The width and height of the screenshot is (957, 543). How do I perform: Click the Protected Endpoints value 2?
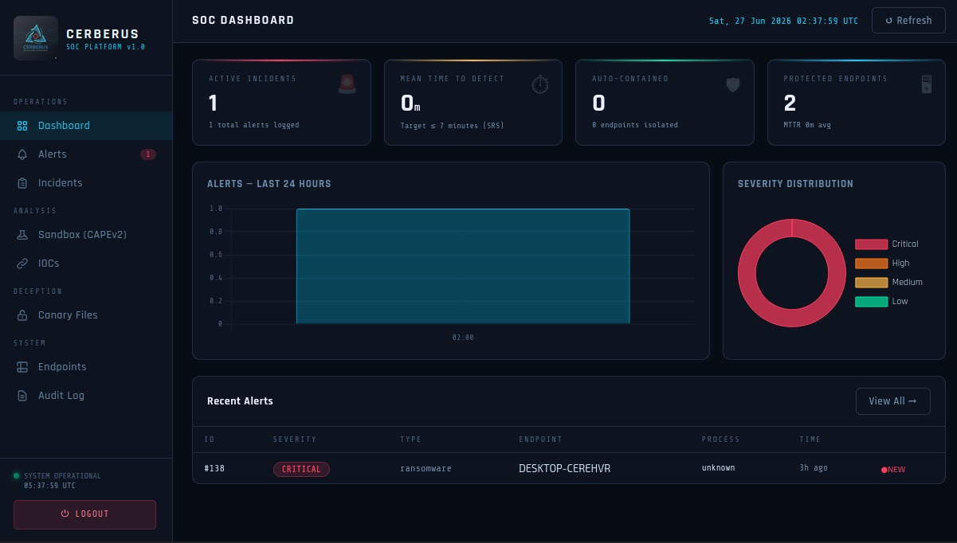(x=790, y=104)
